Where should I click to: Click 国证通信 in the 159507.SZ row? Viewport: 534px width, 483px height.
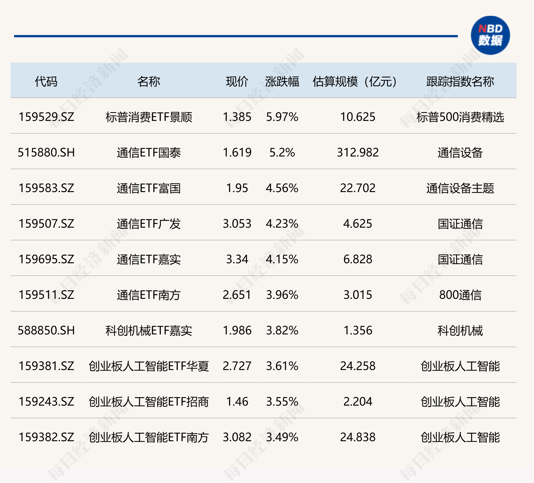tap(460, 224)
